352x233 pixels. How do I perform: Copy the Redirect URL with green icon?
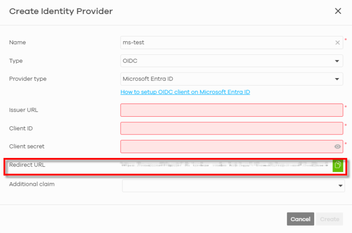click(x=338, y=166)
